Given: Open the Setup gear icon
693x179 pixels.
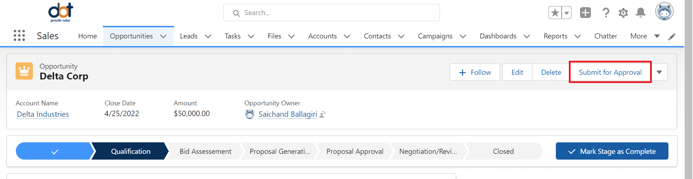Looking at the screenshot, I should pos(623,13).
